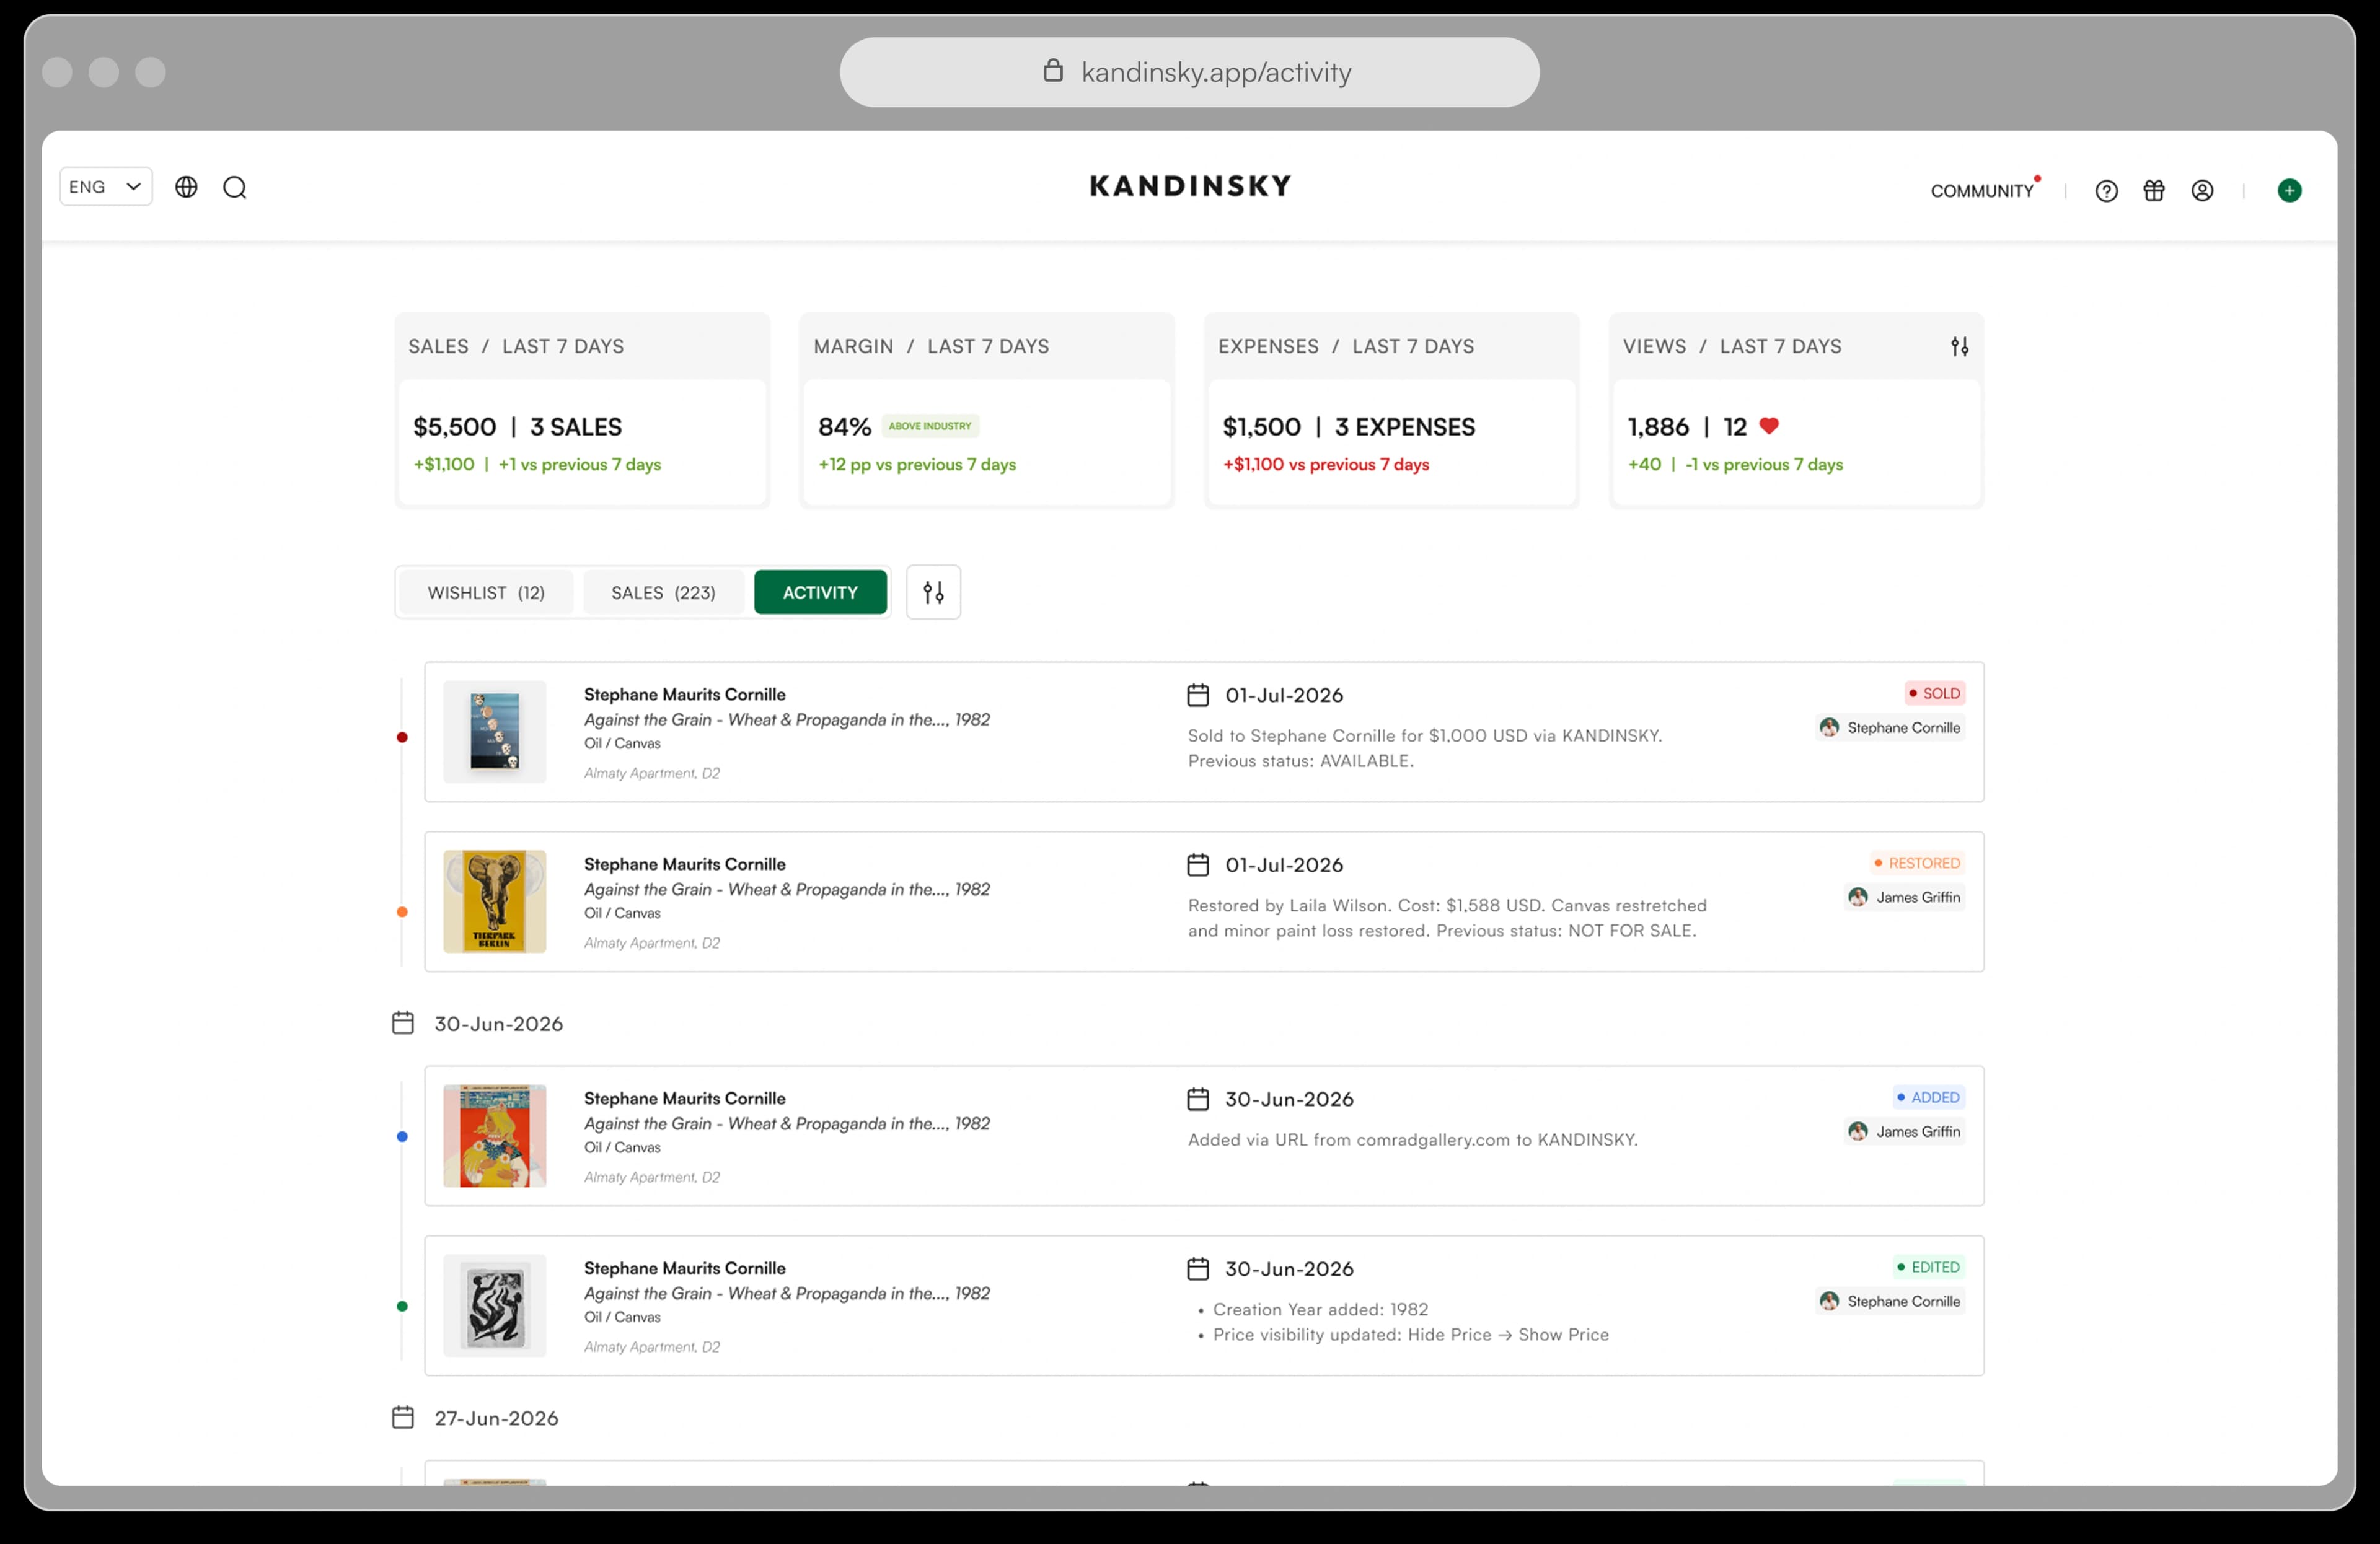Open help question mark icon
The height and width of the screenshot is (1544, 2380).
[2106, 191]
